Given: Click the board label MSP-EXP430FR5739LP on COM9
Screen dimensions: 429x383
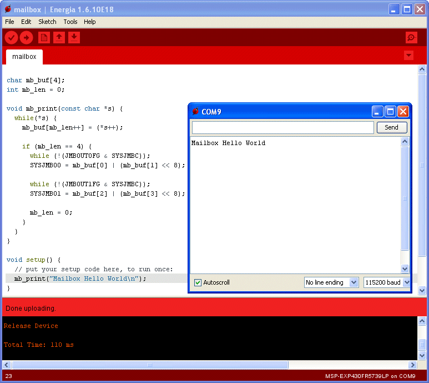Looking at the screenshot, I should click(370, 376).
